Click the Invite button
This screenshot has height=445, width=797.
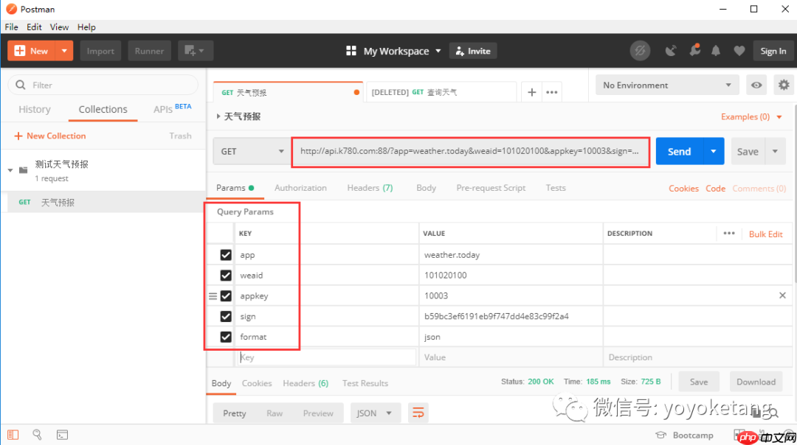click(473, 51)
